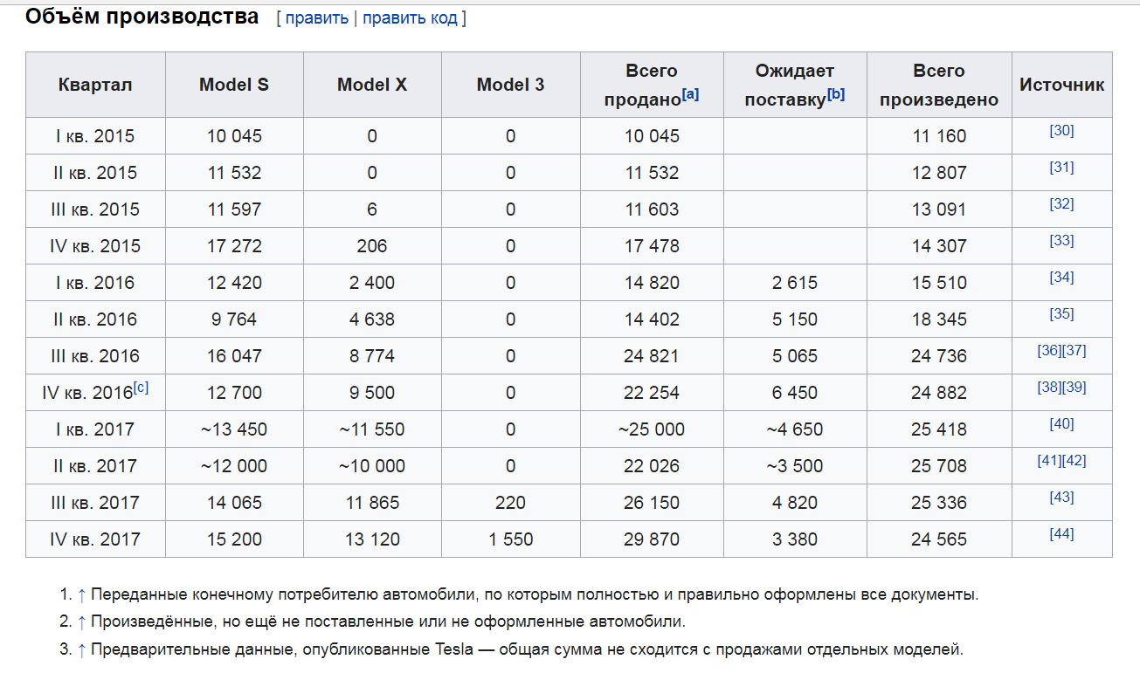Image resolution: width=1140 pixels, height=673 pixels.
Task: Select the "Model X" column header
Action: point(372,85)
